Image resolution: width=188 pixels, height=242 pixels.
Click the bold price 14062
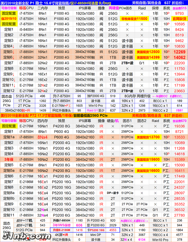(179, 57)
